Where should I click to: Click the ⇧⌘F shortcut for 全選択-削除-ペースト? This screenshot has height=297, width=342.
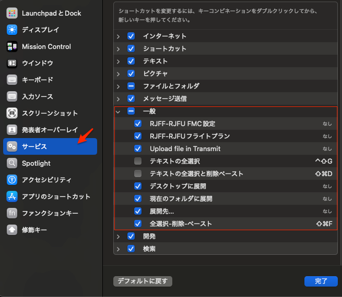pyautogui.click(x=324, y=224)
